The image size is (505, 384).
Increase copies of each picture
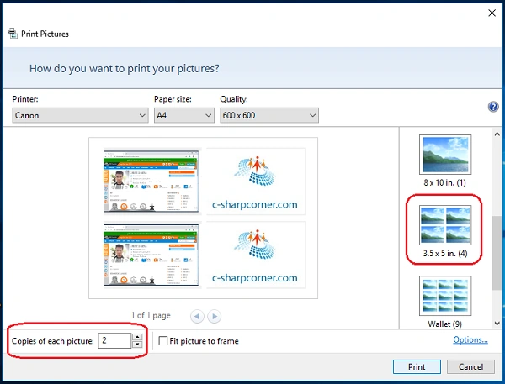tap(137, 337)
